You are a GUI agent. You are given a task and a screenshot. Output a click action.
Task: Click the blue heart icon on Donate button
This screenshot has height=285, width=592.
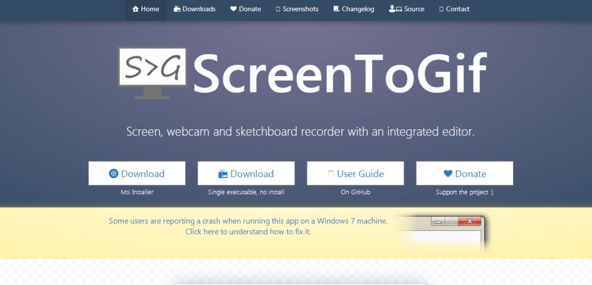tap(448, 174)
